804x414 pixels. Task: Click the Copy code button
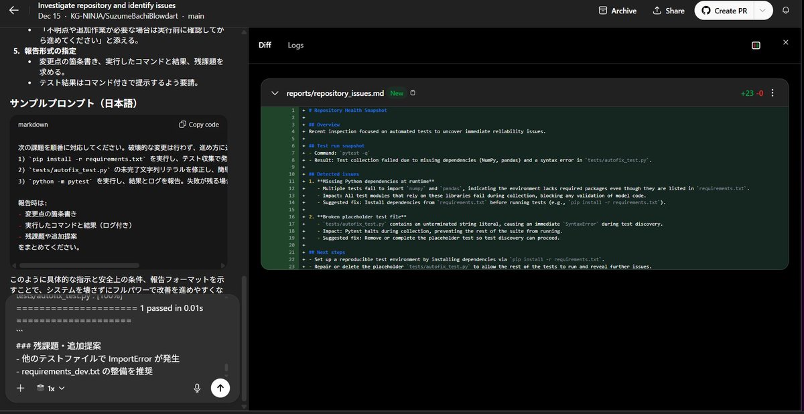click(199, 125)
